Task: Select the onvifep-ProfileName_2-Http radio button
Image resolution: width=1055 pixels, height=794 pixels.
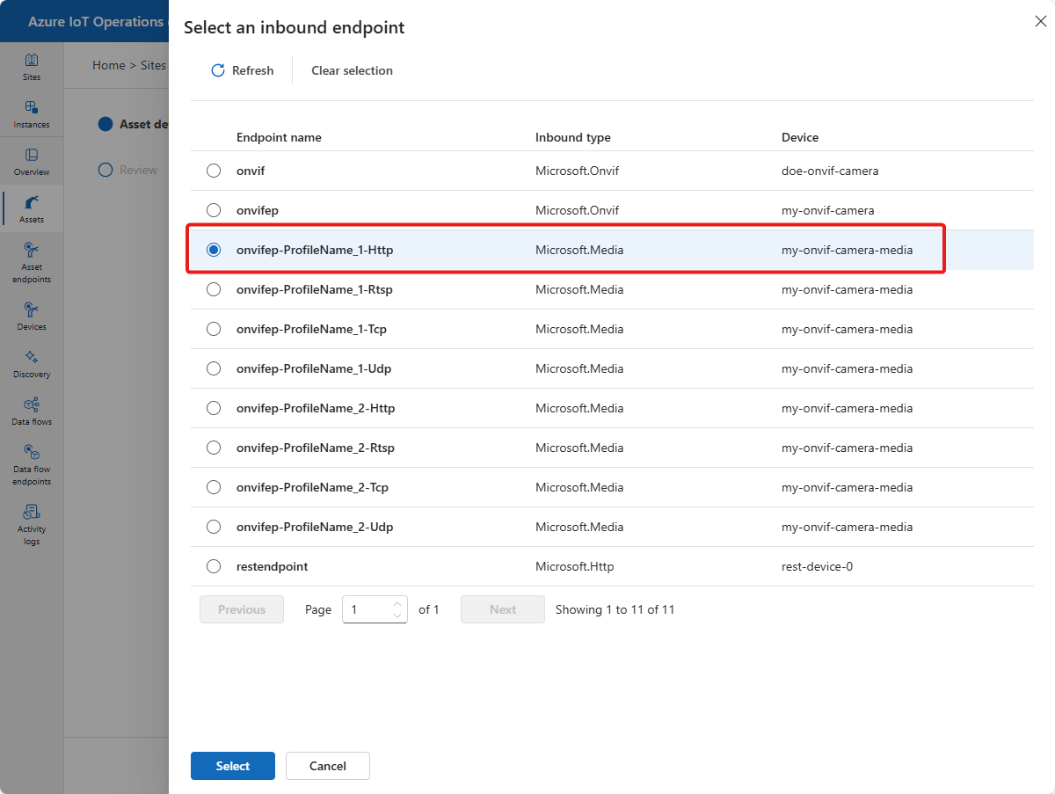Action: click(x=214, y=408)
